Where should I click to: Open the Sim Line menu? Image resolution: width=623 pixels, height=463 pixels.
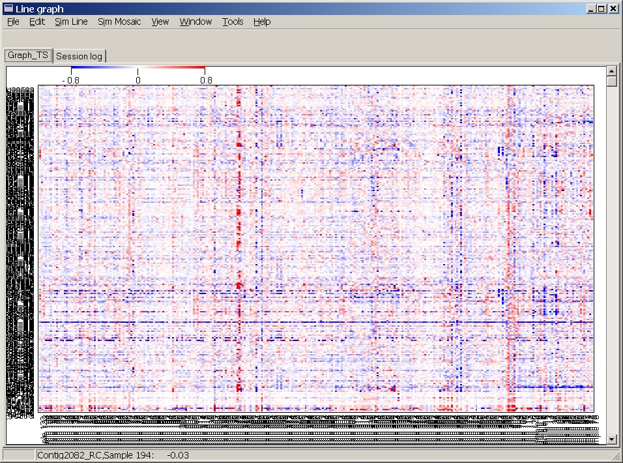point(71,22)
